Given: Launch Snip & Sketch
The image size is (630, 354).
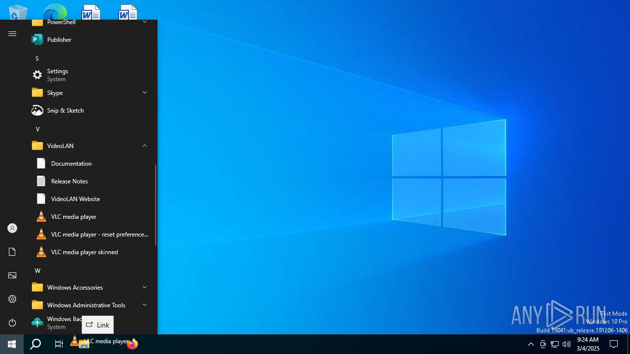Looking at the screenshot, I should click(x=91, y=110).
